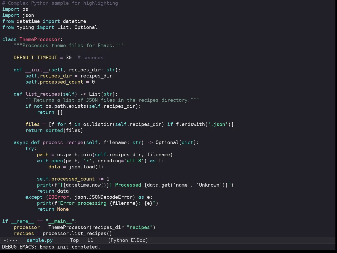Click the 'Returns a list of JSON files' docstring
Viewport: 337px width, 253px height.
point(112,100)
